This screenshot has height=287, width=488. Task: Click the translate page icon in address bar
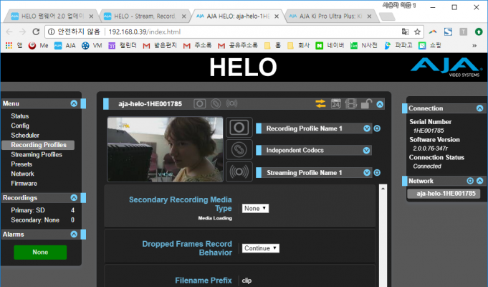405,32
